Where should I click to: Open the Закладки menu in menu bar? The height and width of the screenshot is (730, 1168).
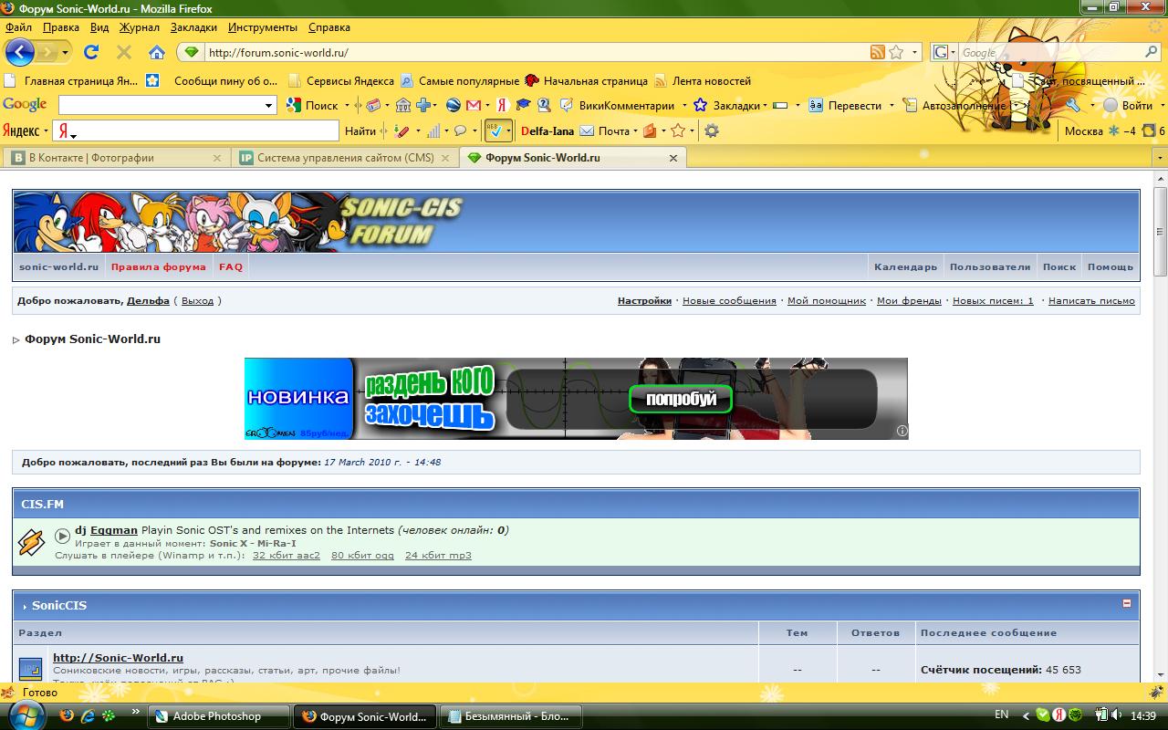click(x=193, y=27)
